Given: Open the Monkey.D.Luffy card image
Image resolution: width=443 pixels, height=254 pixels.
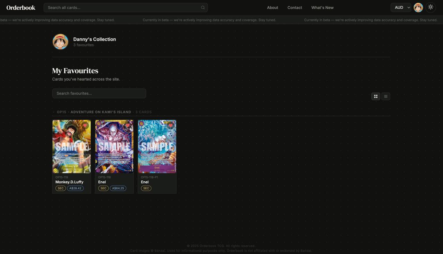Looking at the screenshot, I should pyautogui.click(x=72, y=146).
